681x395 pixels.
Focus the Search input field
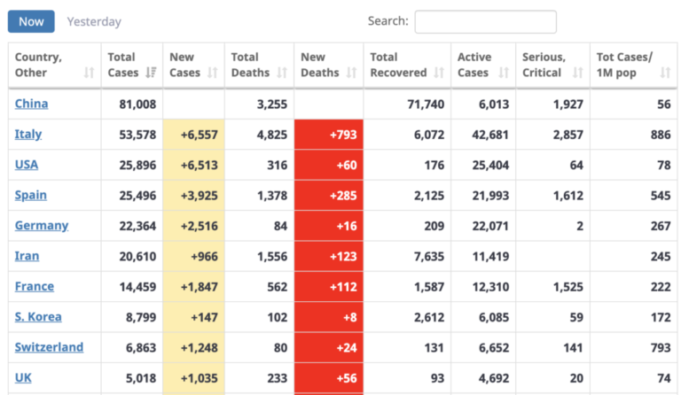(486, 21)
